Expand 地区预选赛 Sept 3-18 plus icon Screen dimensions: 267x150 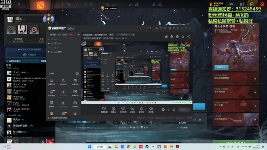click(255, 92)
